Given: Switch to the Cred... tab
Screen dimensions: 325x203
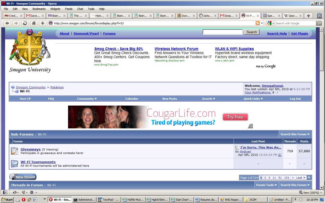Looking at the screenshot, I should tap(13, 16).
